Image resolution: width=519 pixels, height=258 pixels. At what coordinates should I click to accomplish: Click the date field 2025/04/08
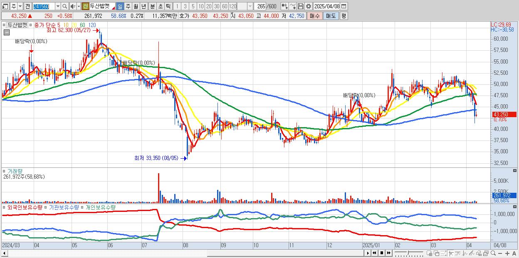coord(327,6)
